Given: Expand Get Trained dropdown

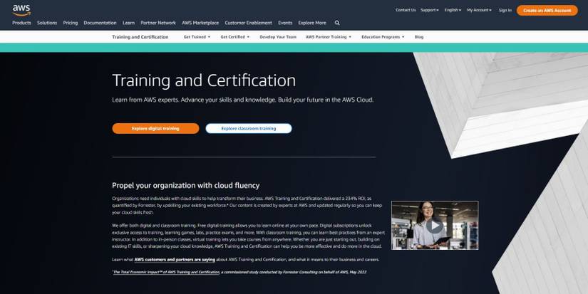Looking at the screenshot, I should (197, 37).
